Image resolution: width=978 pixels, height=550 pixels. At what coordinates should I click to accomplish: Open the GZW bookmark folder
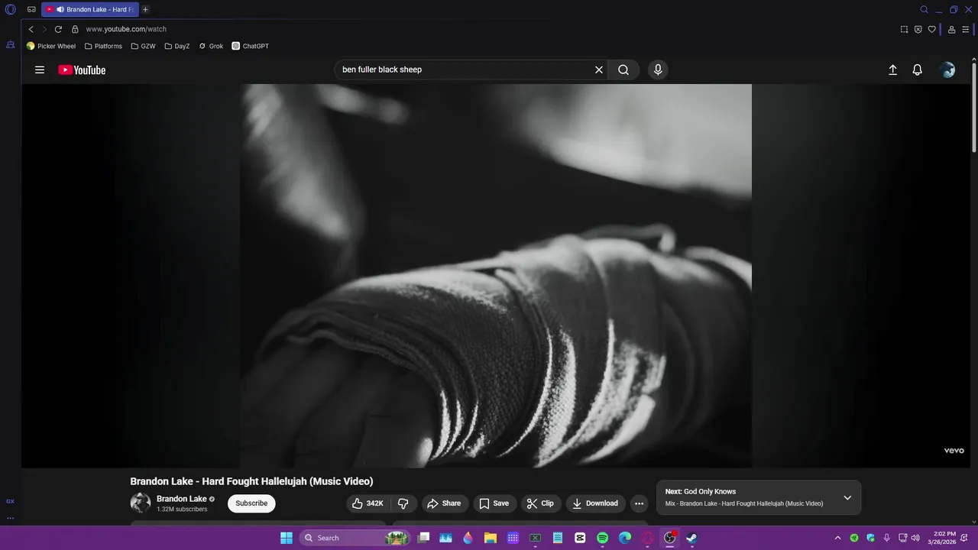[x=143, y=46]
